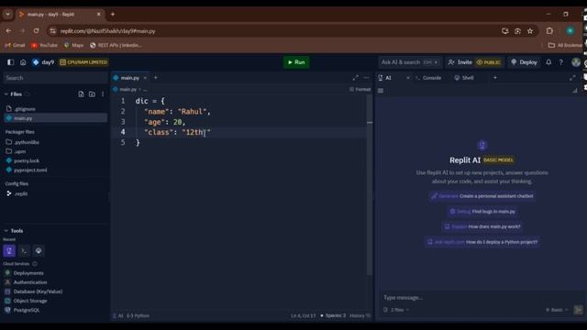
Task: Open notifications bell icon
Action: tap(548, 62)
